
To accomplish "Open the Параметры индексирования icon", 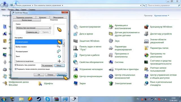I will (x=111, y=48).
